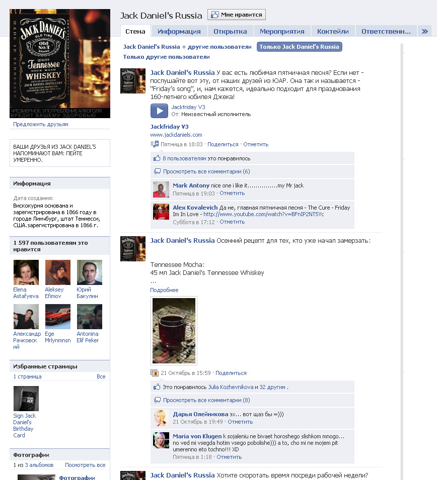Click Поделиться under the Friday song post
The width and height of the screenshot is (437, 480).
(223, 144)
